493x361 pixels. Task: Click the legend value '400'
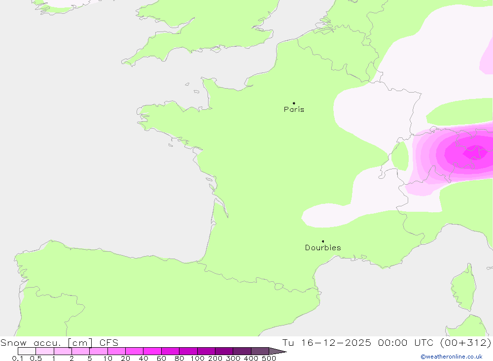click(x=251, y=359)
